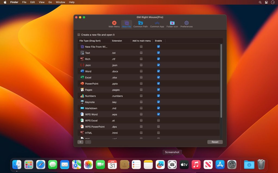Open the Folder Icon section
The image size is (278, 173).
point(172,23)
